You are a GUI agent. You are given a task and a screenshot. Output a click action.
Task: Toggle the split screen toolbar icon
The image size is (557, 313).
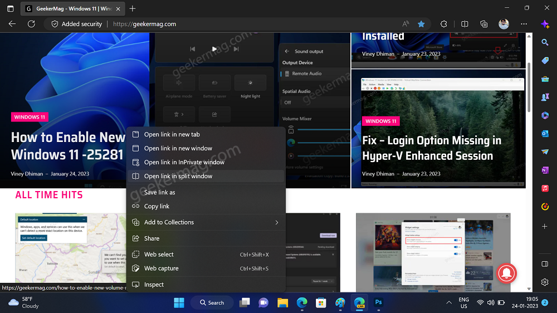point(465,24)
